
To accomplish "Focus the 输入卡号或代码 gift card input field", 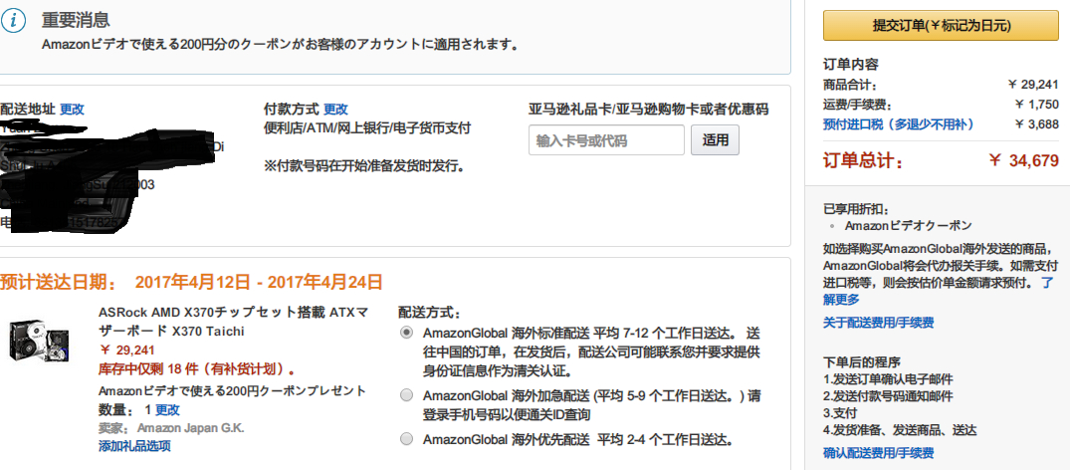I will (x=606, y=140).
